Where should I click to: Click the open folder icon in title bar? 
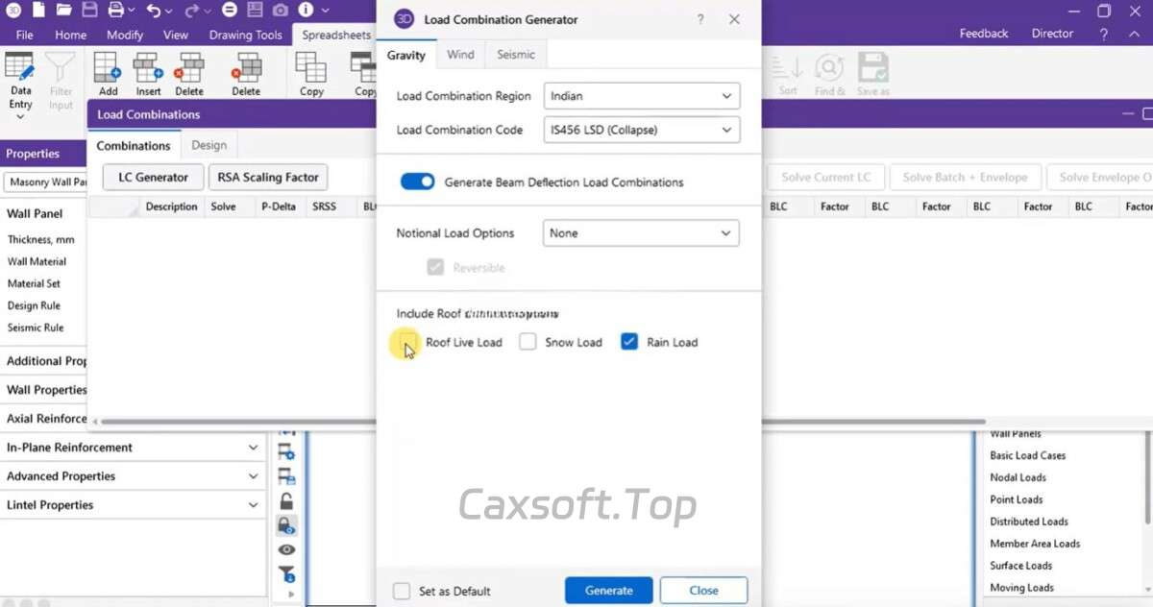click(64, 11)
